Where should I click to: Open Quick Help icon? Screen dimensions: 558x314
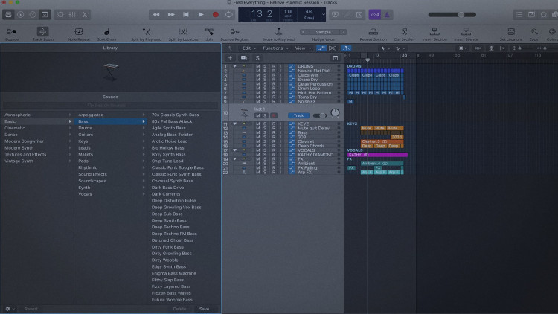click(x=33, y=15)
